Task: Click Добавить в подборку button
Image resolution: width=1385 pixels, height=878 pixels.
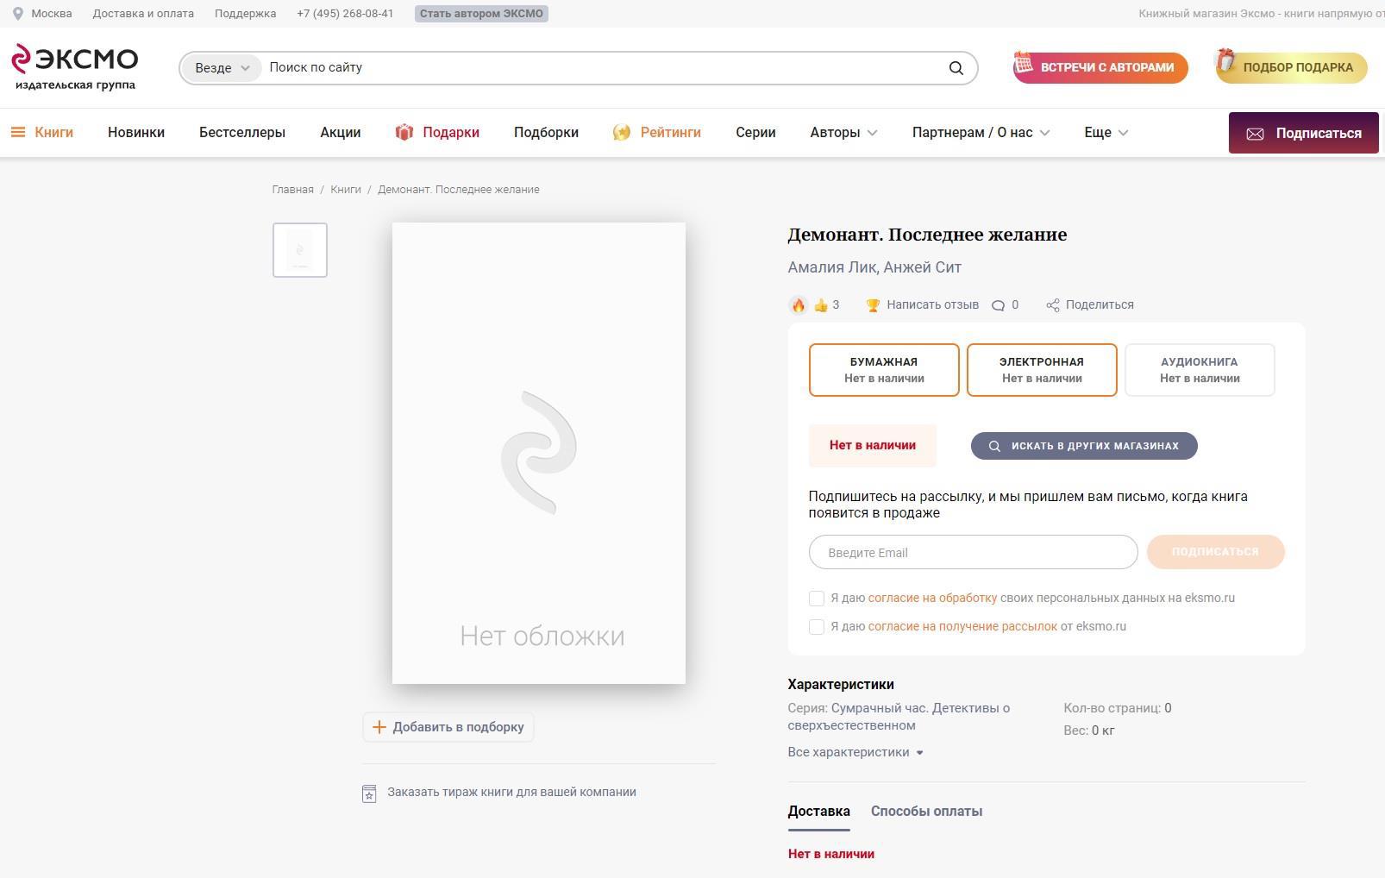Action: click(x=448, y=727)
